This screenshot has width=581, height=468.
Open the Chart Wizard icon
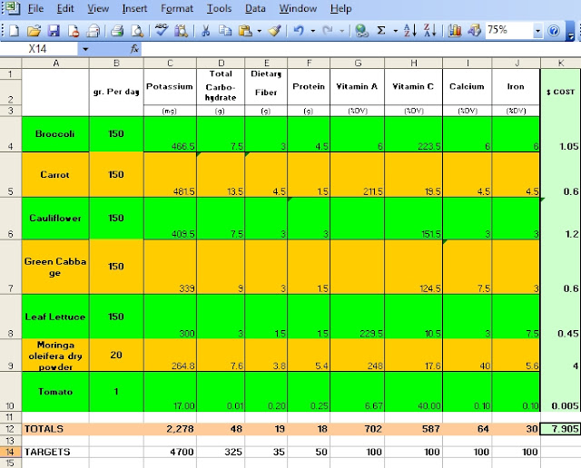[x=454, y=30]
